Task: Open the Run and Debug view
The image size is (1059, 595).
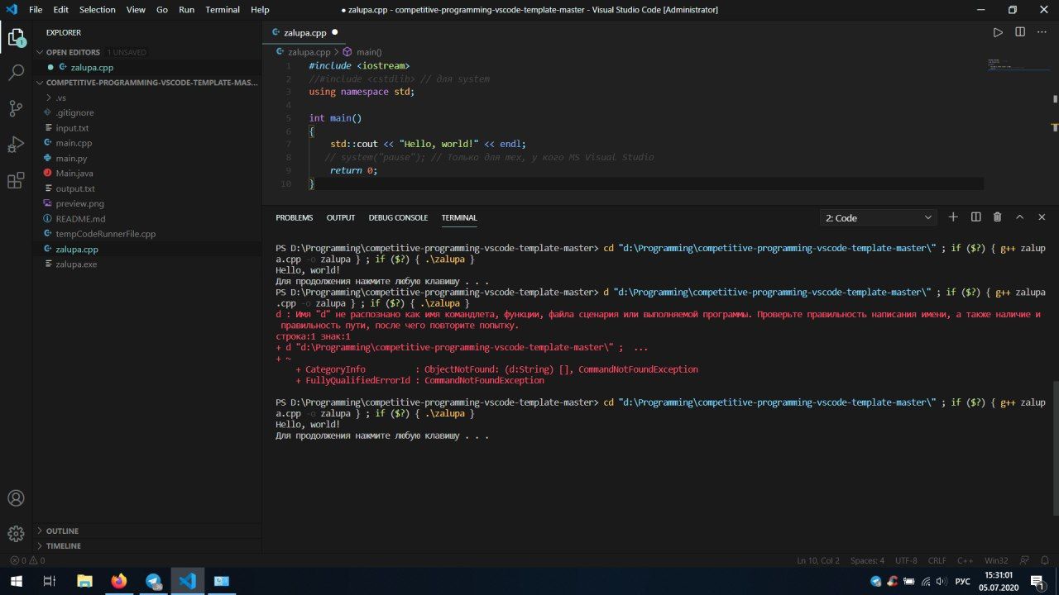Action: (16, 145)
